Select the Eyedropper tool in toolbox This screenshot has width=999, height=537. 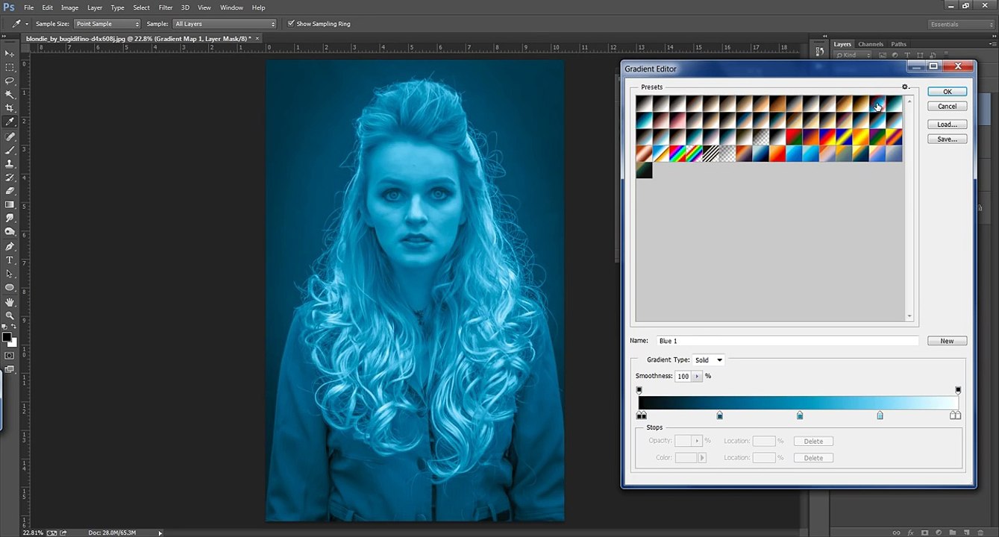click(10, 122)
